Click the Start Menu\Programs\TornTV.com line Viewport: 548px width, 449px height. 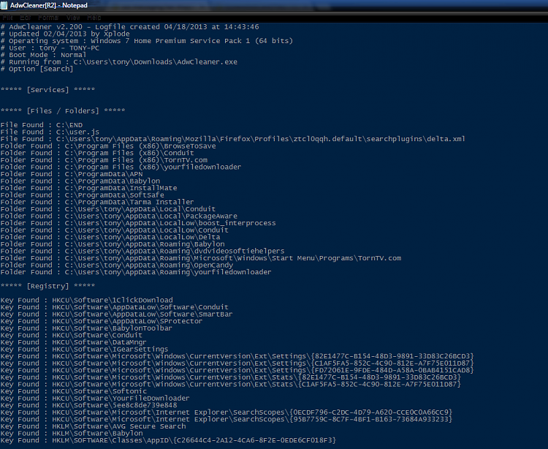[x=201, y=257]
